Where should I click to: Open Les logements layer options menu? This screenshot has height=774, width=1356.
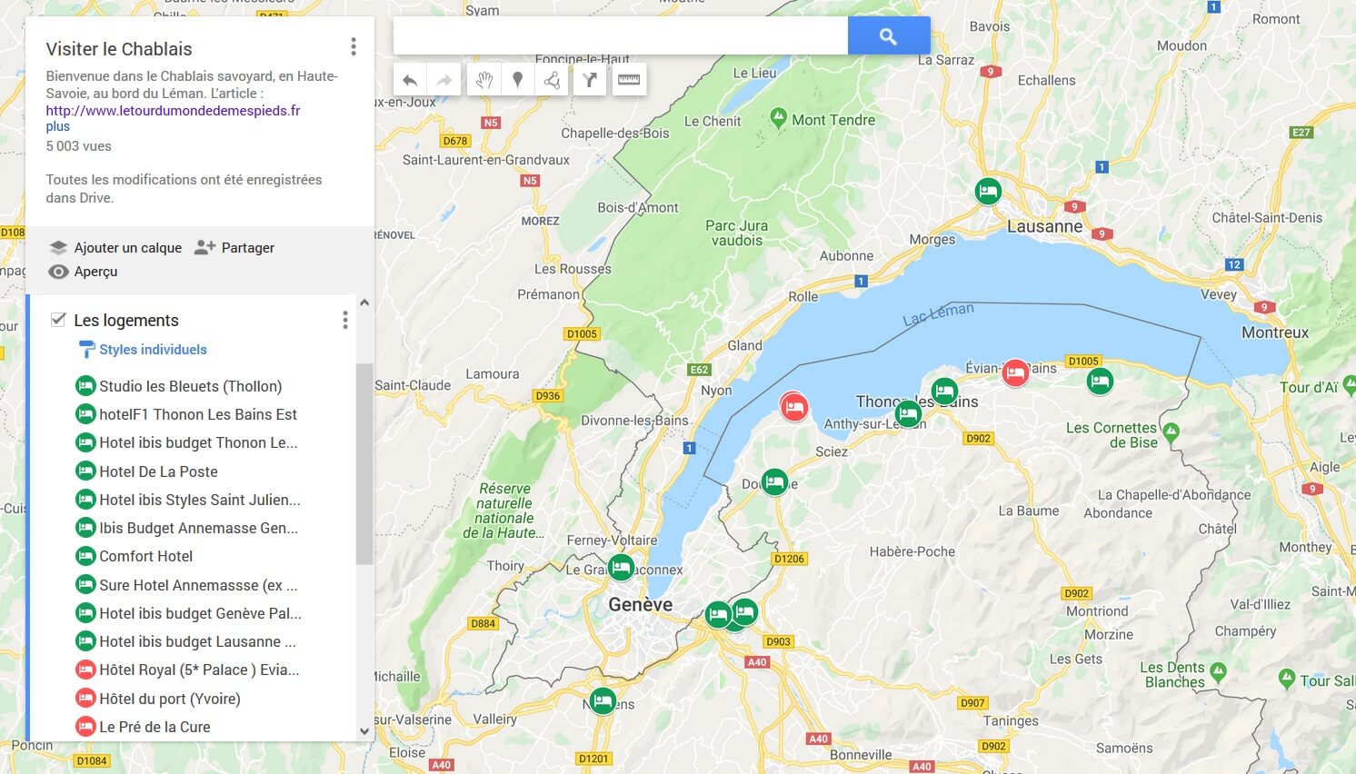tap(344, 320)
